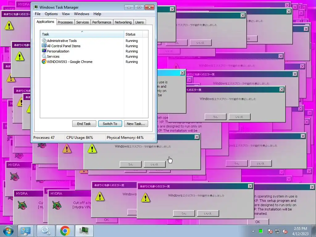Viewport: 316px width, 237px height.
Task: Click the hovered いいえ button near cursor
Action: point(155,164)
